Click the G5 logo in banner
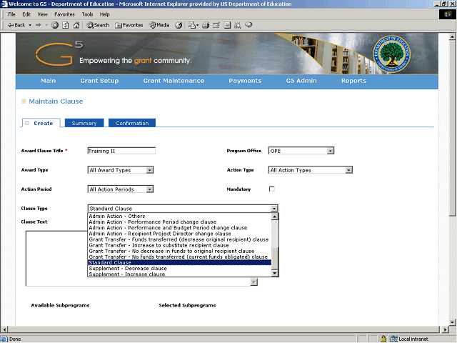Image resolution: width=457 pixels, height=343 pixels. (x=59, y=53)
